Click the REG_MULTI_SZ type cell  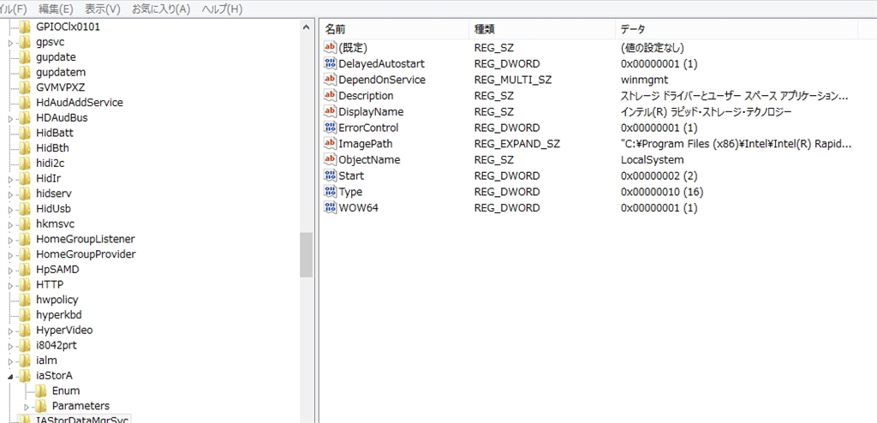click(513, 80)
